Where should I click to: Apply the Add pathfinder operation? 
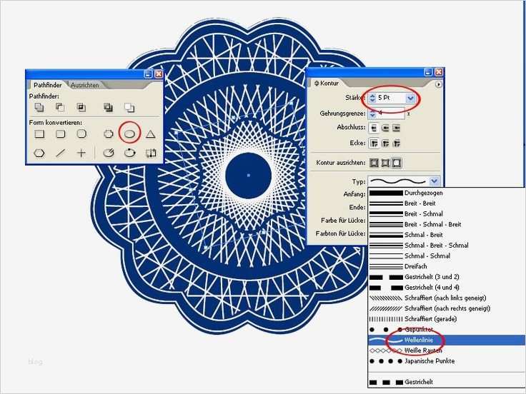[39, 108]
